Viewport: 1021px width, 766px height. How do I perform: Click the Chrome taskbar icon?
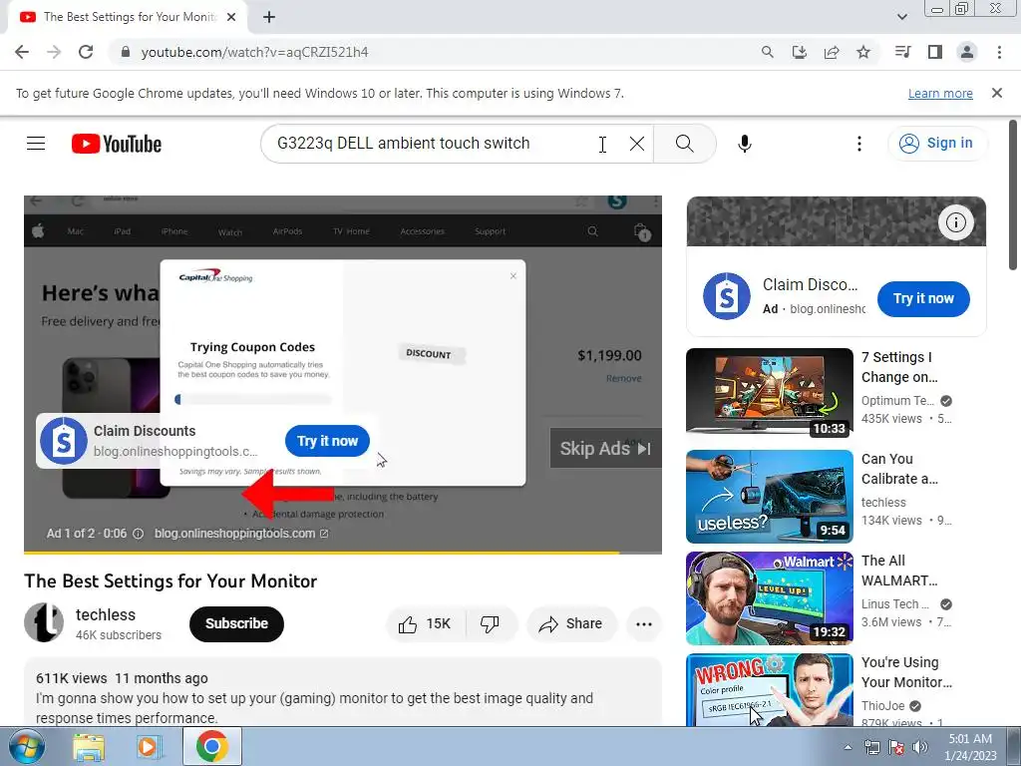(212, 746)
